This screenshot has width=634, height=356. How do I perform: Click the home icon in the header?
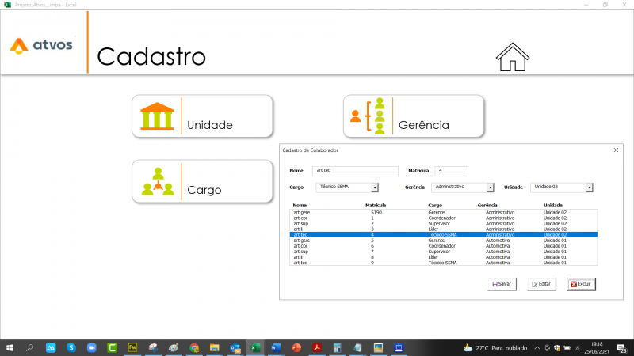pyautogui.click(x=512, y=57)
